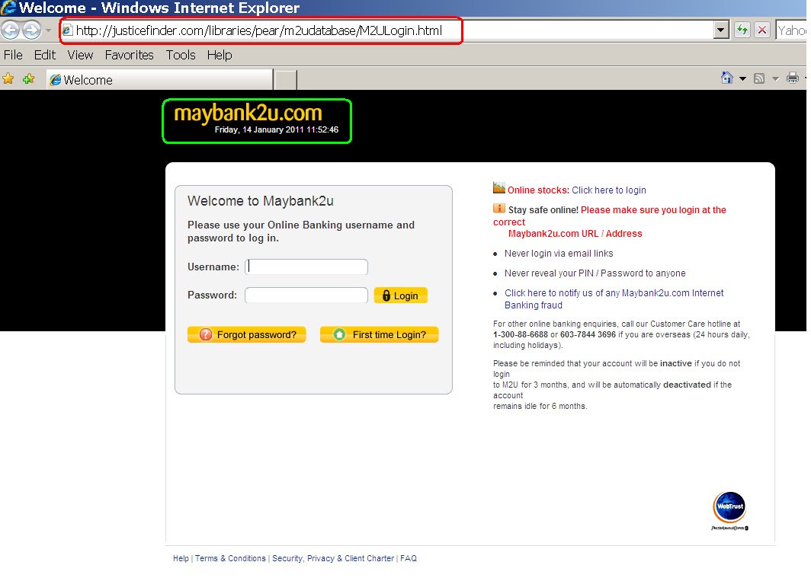
Task: Open the Help menu
Action: point(220,55)
